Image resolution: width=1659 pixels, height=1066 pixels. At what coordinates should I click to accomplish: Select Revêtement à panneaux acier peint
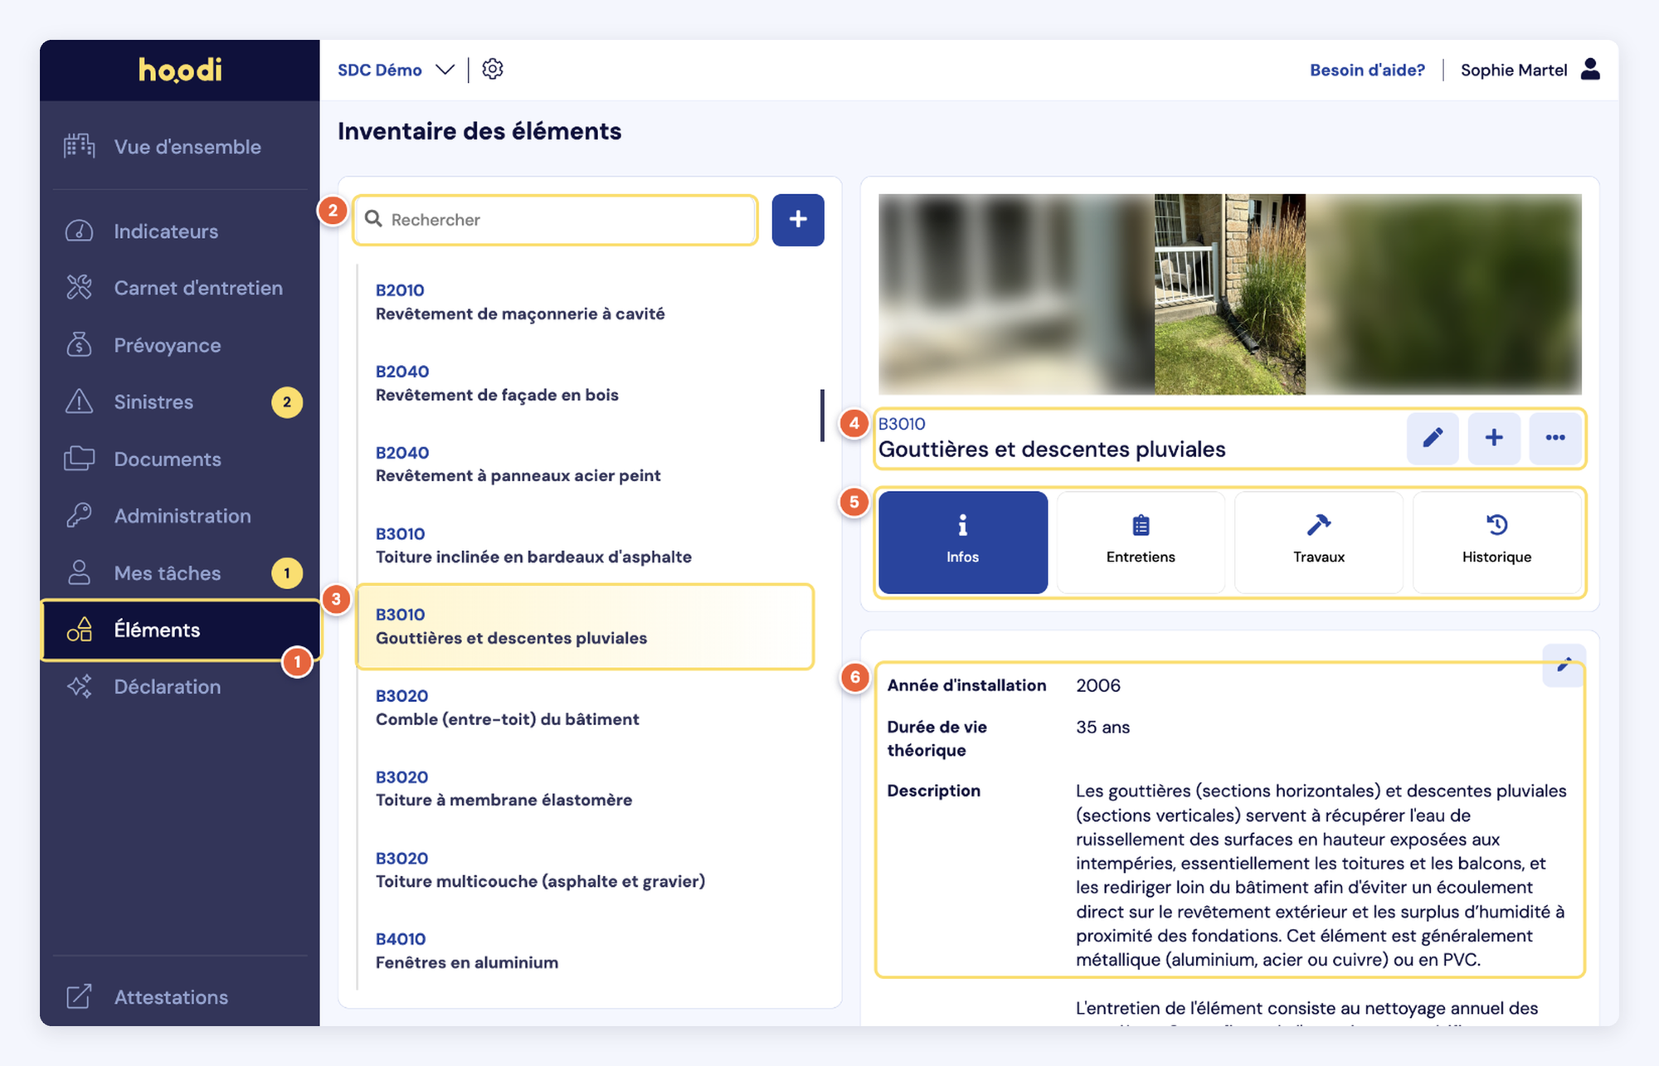[x=586, y=465]
